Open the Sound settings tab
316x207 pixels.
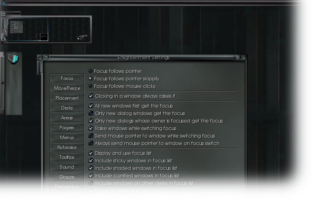coord(67,167)
